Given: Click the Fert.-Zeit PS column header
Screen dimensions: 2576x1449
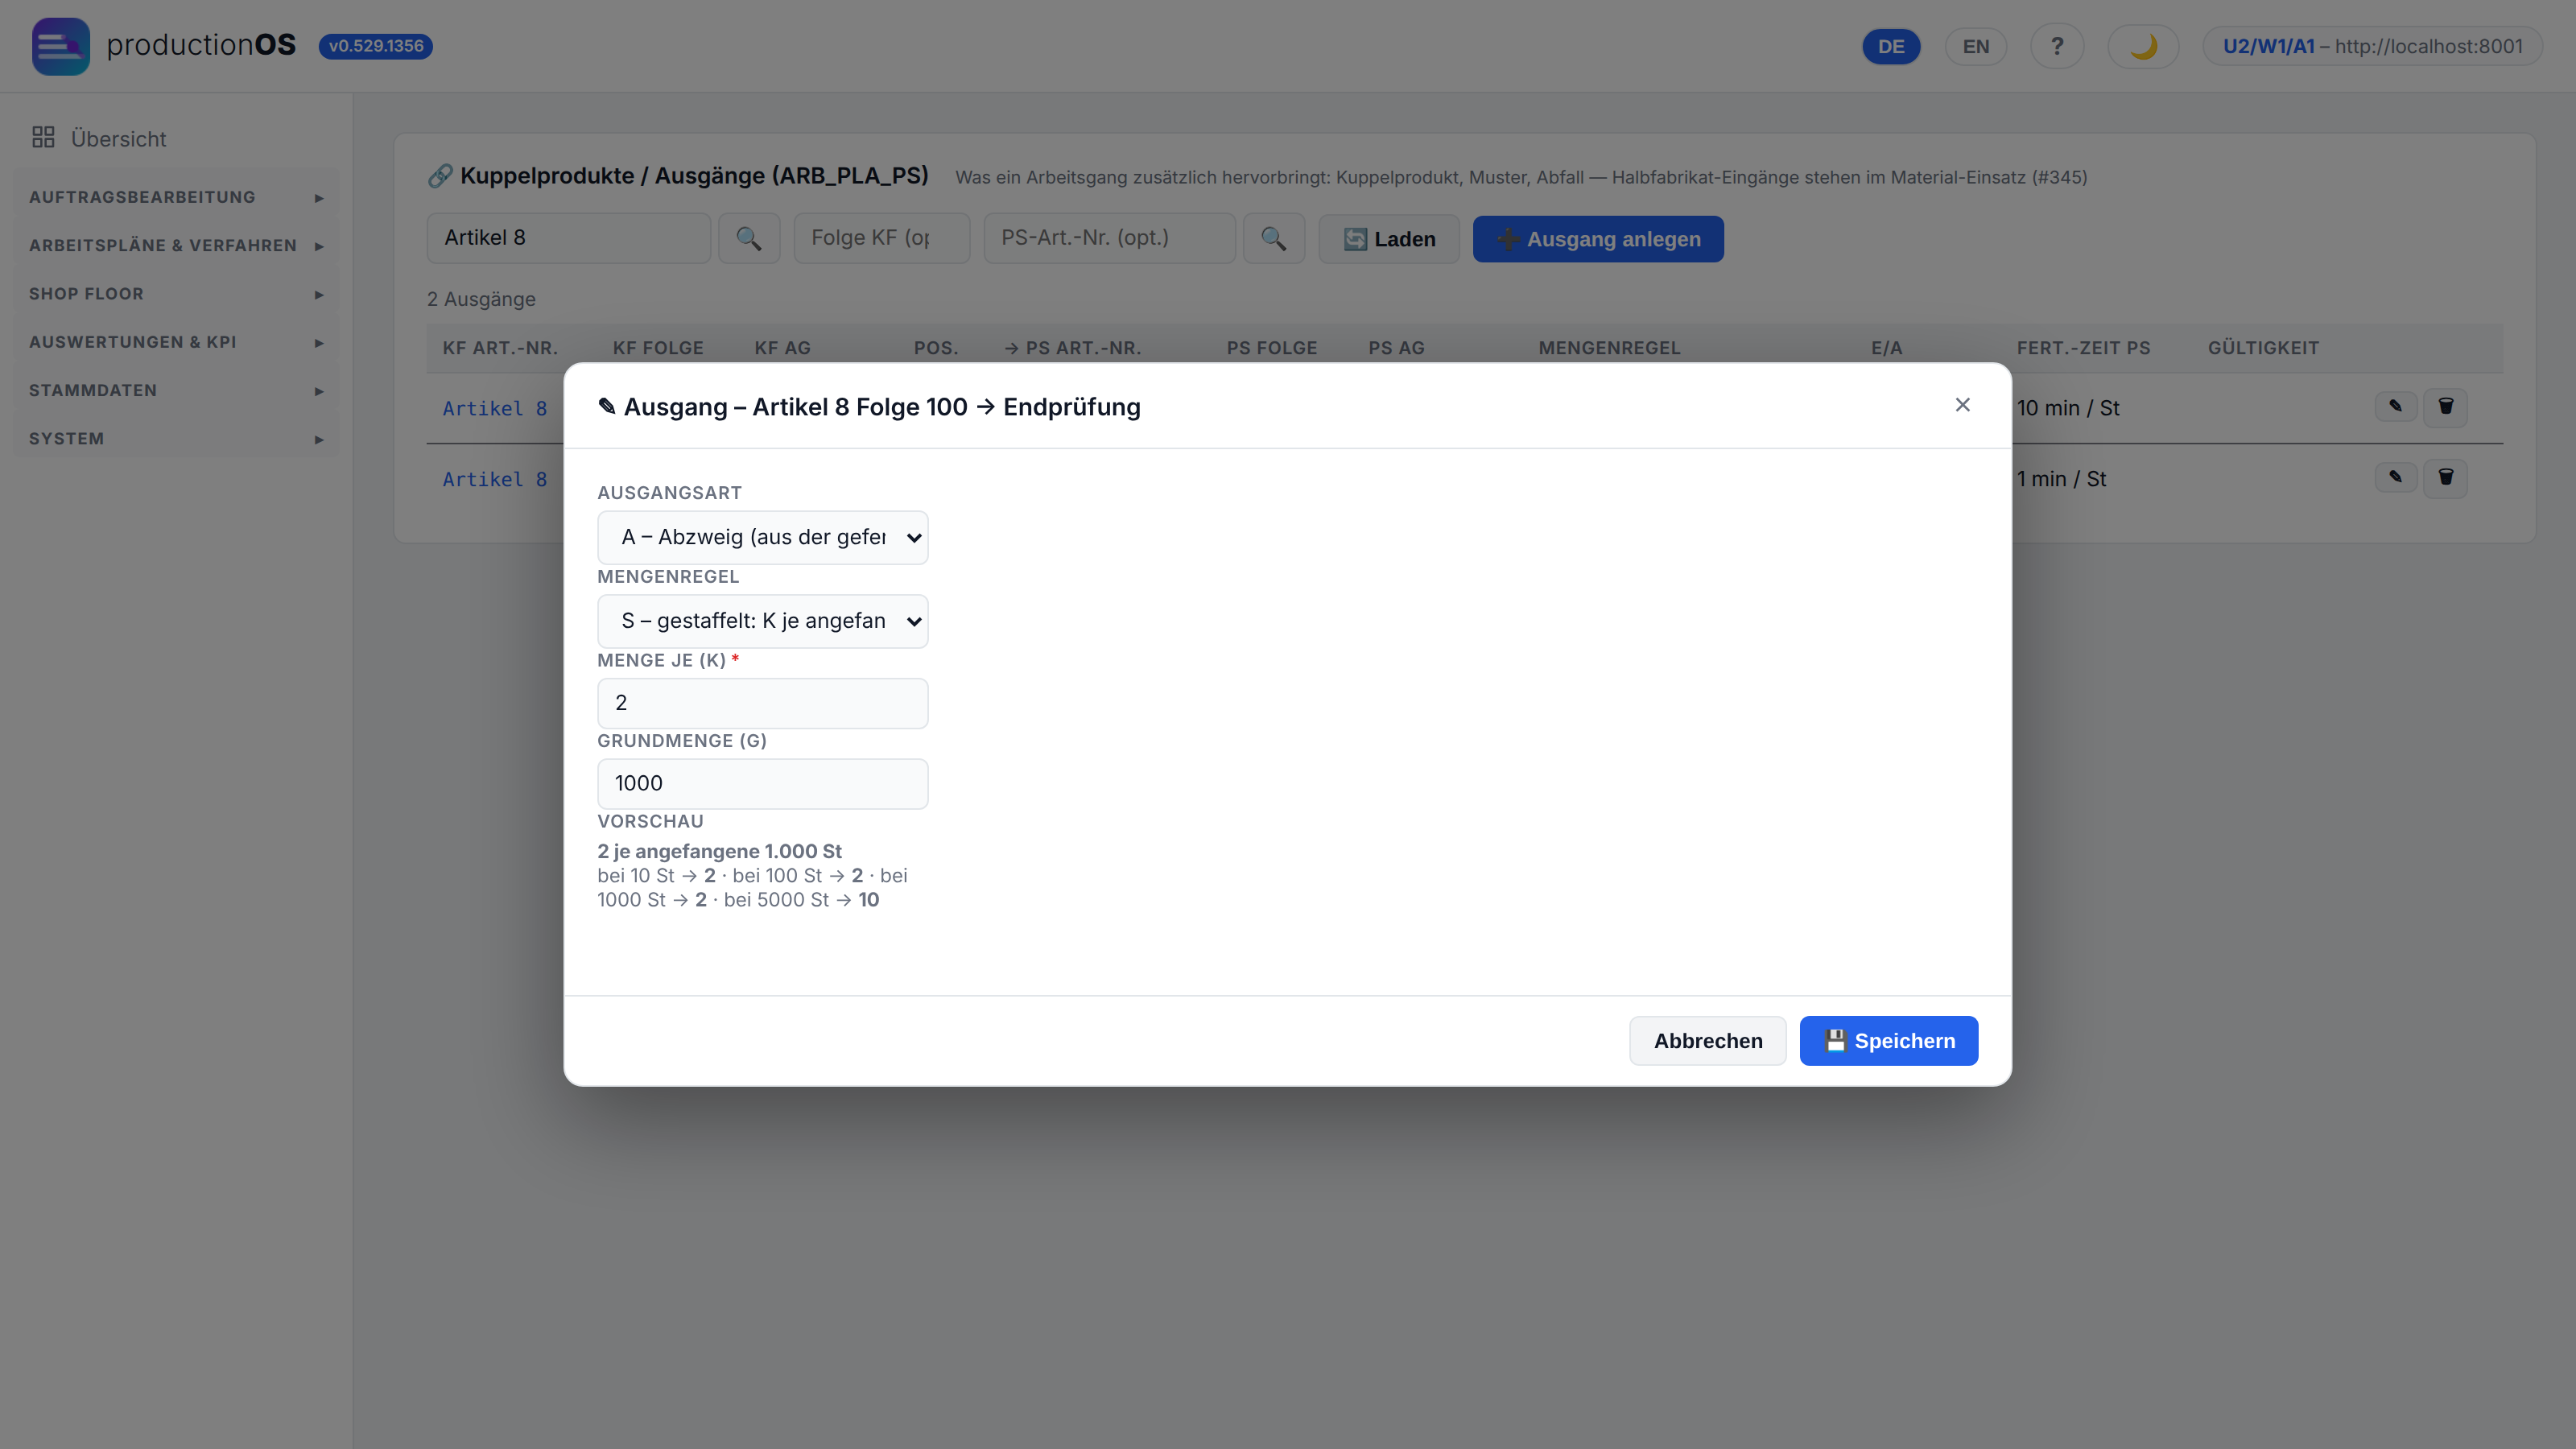Looking at the screenshot, I should pos(2083,348).
